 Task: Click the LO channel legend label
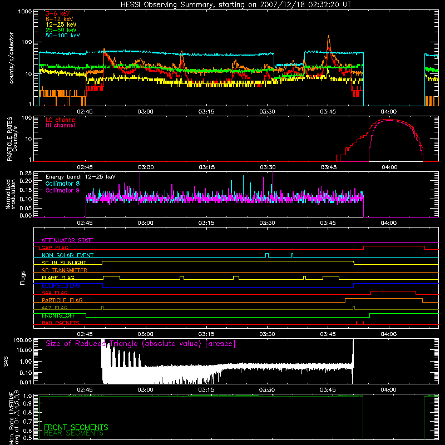pos(61,120)
